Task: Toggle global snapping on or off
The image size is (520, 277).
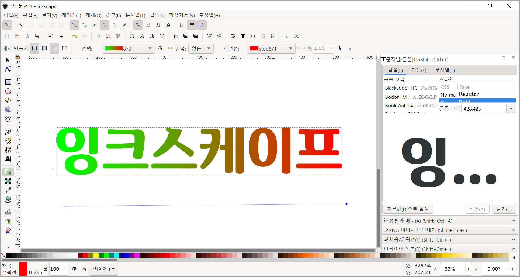Action: click(7, 25)
